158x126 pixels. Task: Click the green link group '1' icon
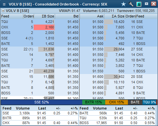click(x=139, y=4)
